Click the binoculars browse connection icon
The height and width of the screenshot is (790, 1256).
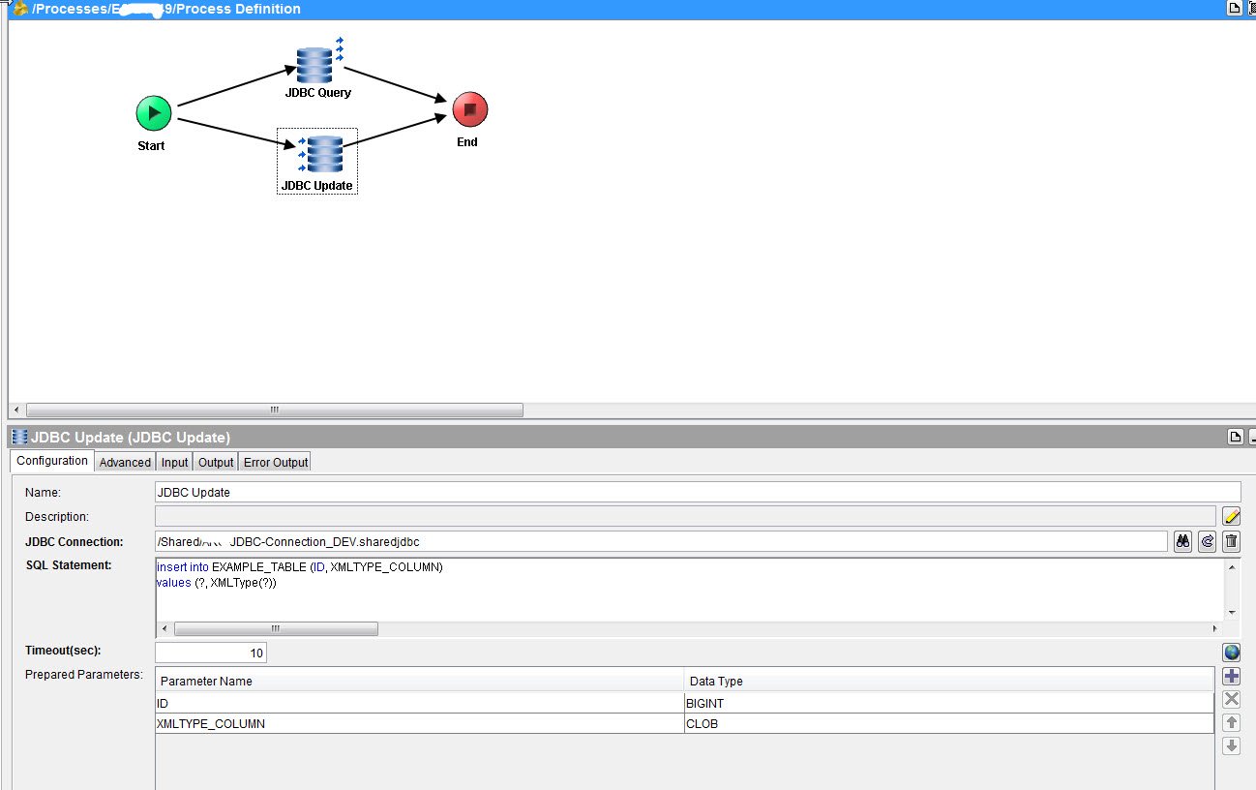tap(1182, 542)
